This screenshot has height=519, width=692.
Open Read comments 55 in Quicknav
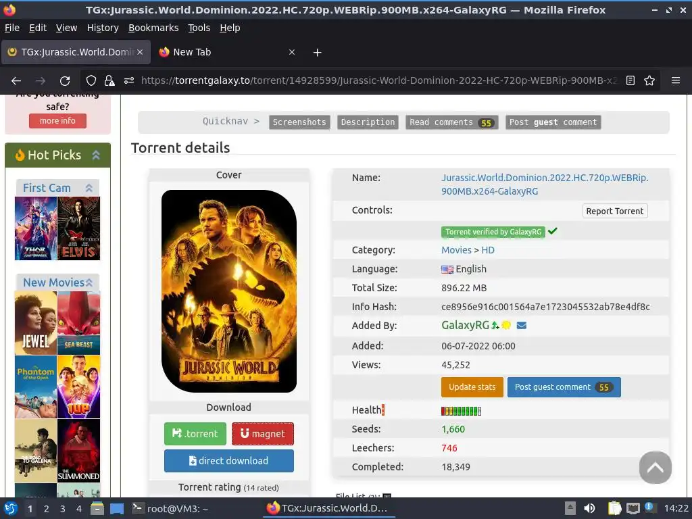pyautogui.click(x=452, y=122)
